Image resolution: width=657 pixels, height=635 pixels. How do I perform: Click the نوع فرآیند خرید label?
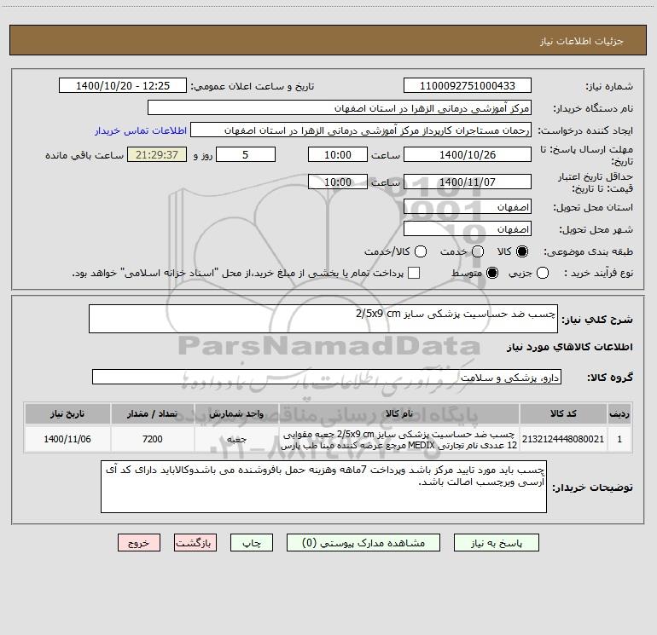coord(598,274)
